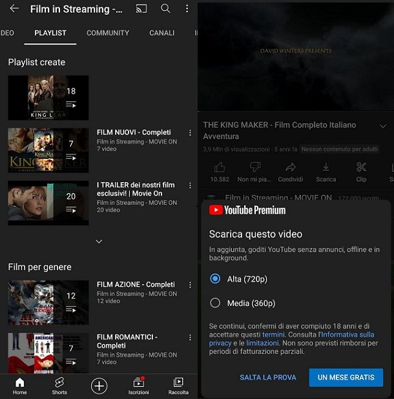The image size is (394, 399).
Task: Click the title FILM NUOVI - Completi
Action: (134, 132)
